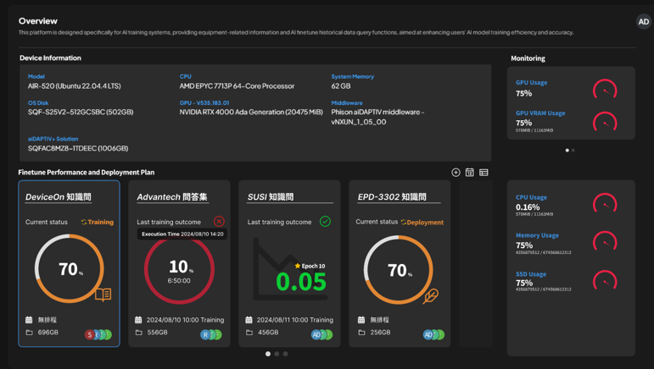This screenshot has height=369, width=654.
Task: Click the green success checkmark on SUSI card
Action: (325, 222)
